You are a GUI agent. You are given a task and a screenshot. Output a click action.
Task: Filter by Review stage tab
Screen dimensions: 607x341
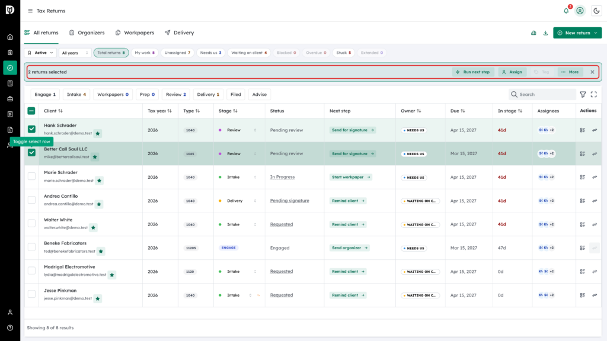tap(175, 94)
